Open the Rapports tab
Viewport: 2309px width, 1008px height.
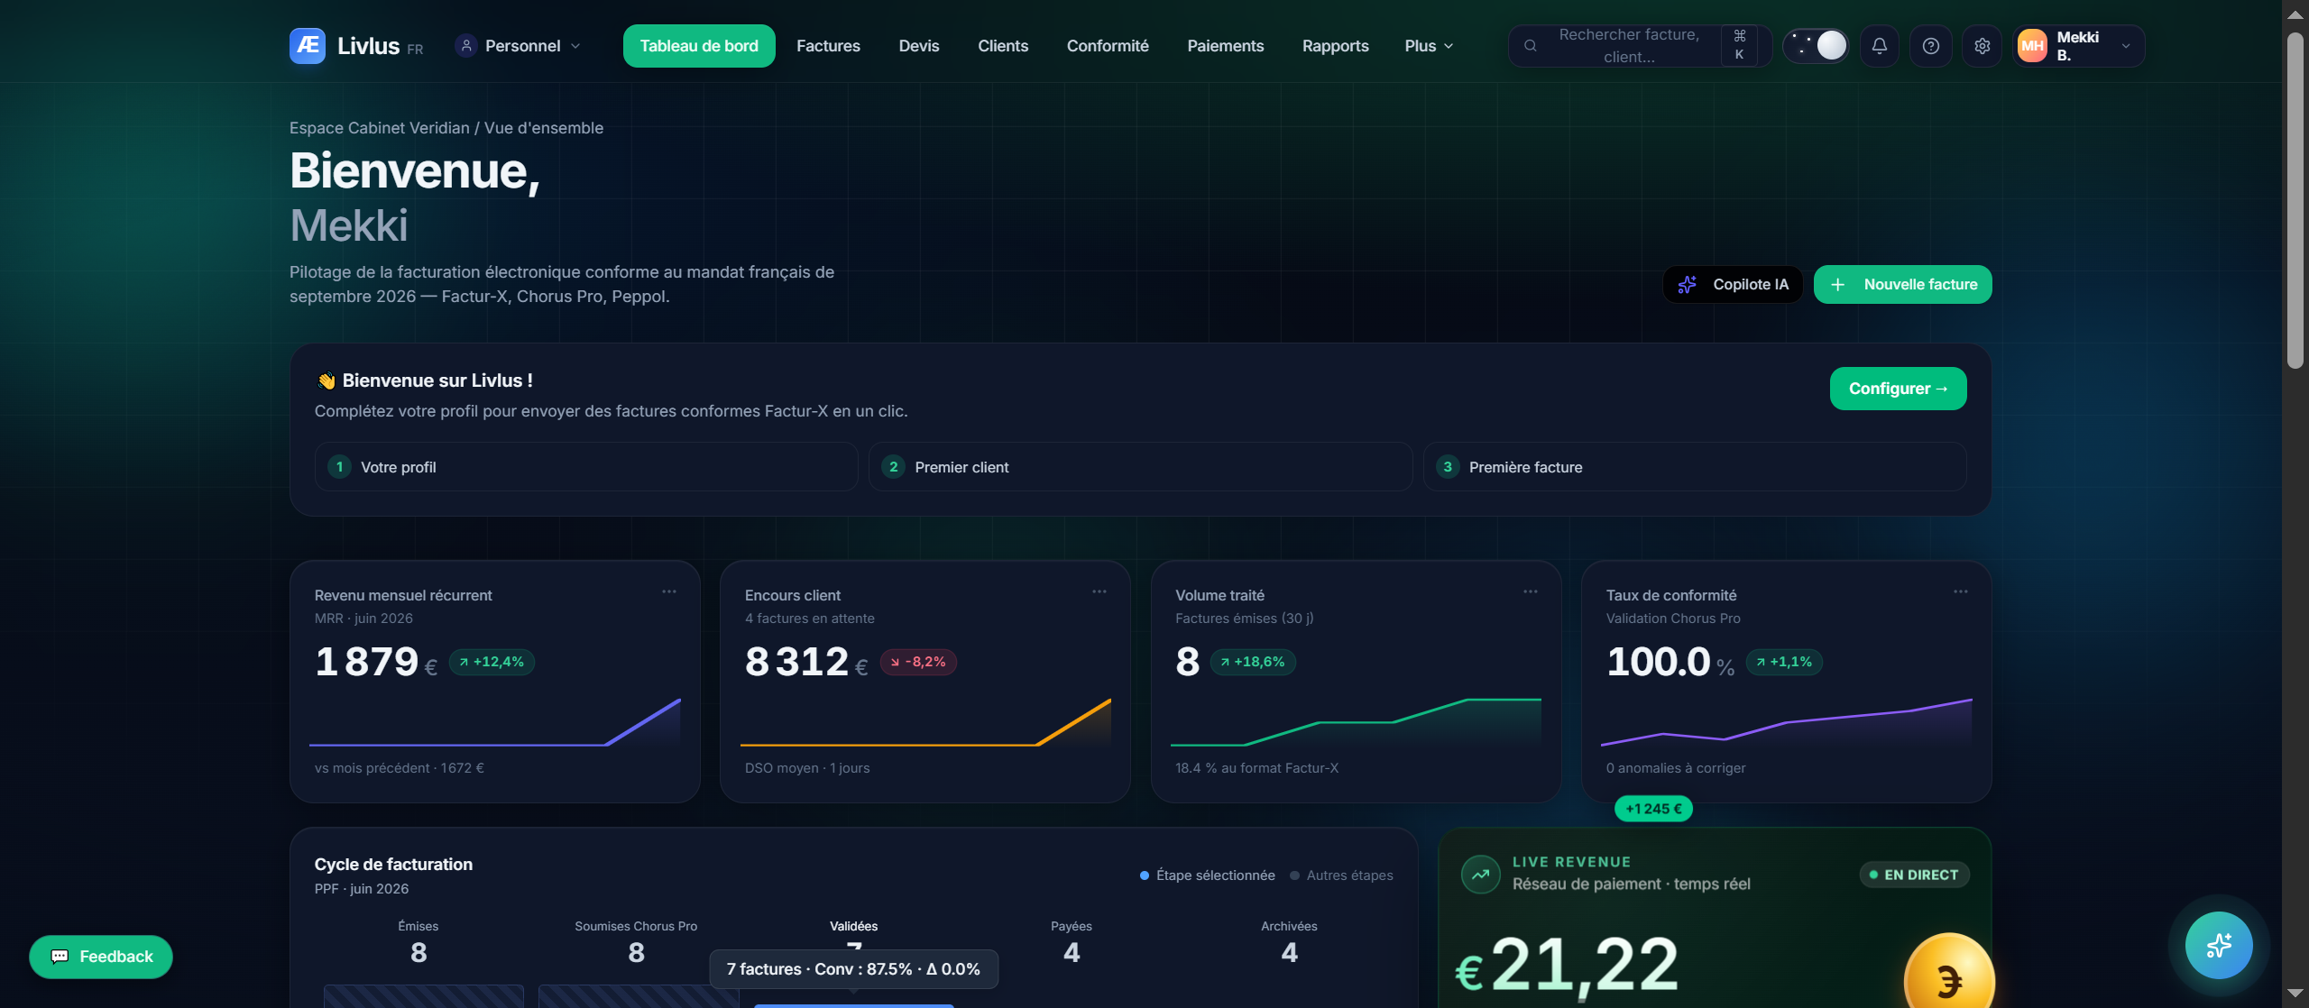coord(1336,46)
